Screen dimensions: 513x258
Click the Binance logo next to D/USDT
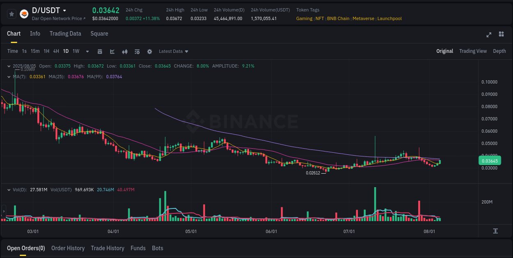[x=25, y=14]
